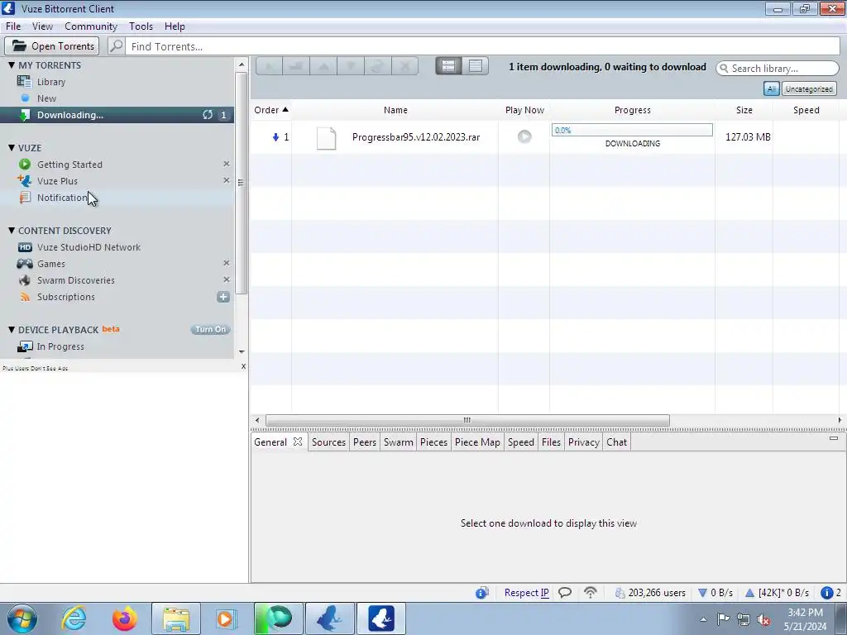Click the move down arrow toolbar button
Screen dimensions: 847x635
[351, 66]
